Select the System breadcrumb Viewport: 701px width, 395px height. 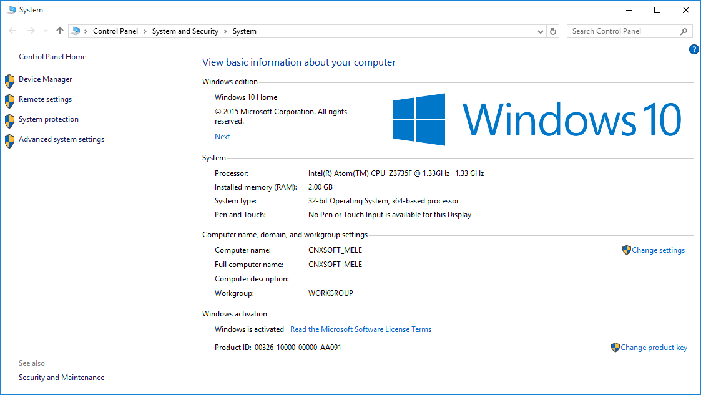click(x=245, y=31)
